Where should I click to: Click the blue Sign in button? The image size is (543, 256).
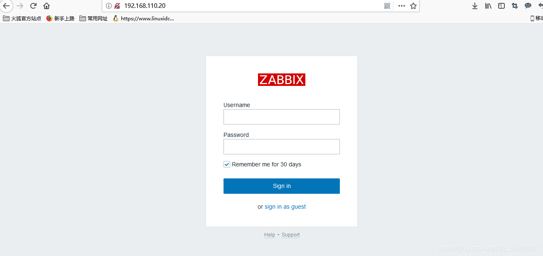282,186
